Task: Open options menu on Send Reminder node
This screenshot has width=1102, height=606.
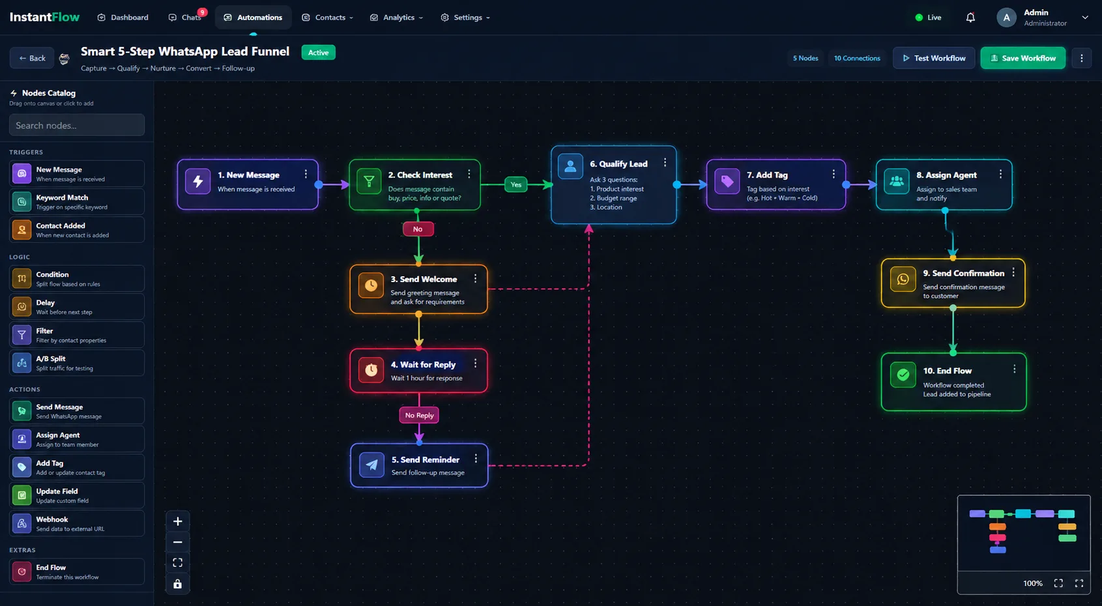Action: (x=476, y=459)
